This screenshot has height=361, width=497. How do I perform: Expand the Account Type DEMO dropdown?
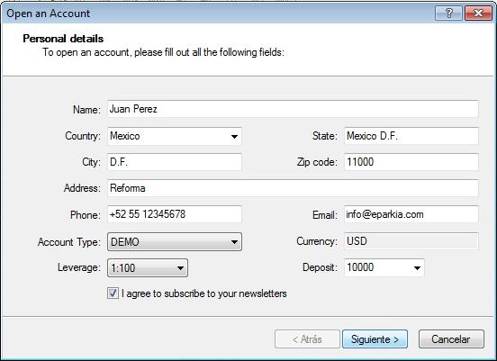(x=175, y=242)
